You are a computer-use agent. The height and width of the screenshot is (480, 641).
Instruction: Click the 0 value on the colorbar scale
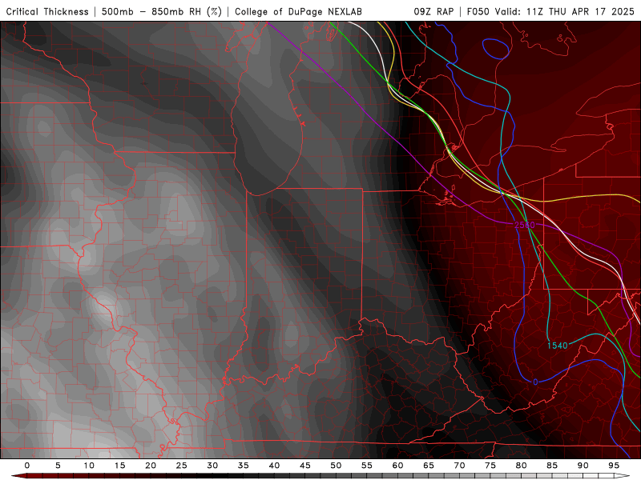[x=27, y=466]
